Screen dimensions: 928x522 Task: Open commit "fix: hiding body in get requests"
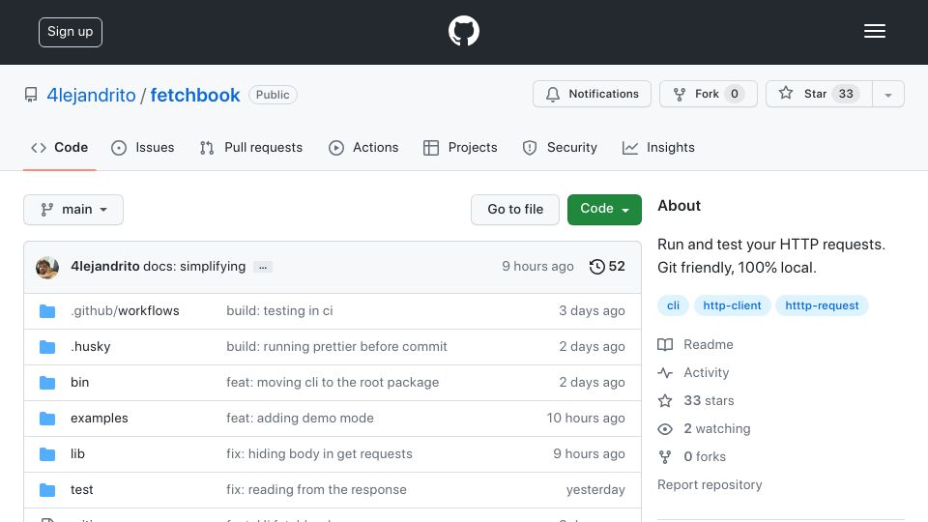tap(319, 454)
